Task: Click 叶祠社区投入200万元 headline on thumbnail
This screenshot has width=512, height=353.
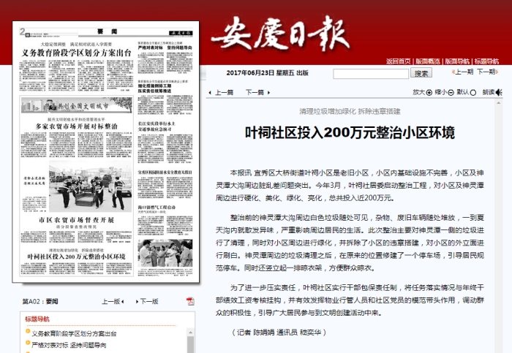Action: [76, 257]
